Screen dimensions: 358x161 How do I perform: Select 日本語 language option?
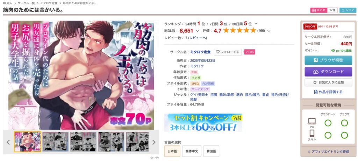[172, 151]
